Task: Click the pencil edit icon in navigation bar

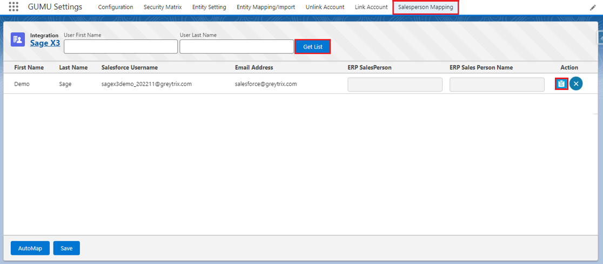Action: pos(593,8)
